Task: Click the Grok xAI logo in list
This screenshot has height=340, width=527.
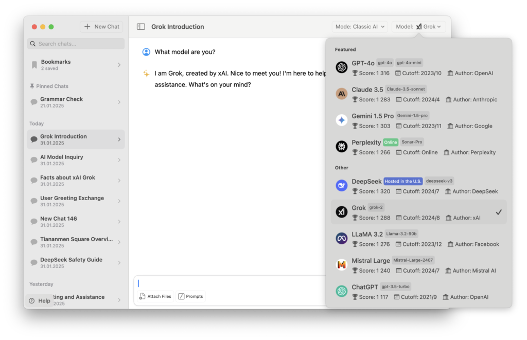Action: click(342, 212)
